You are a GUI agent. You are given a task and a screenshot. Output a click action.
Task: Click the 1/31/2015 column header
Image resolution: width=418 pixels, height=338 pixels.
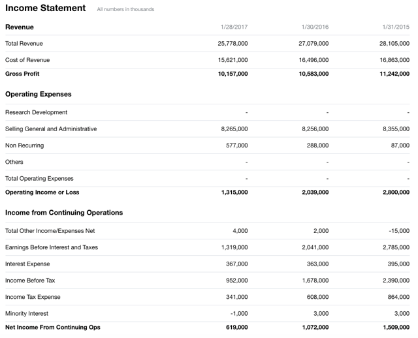396,27
